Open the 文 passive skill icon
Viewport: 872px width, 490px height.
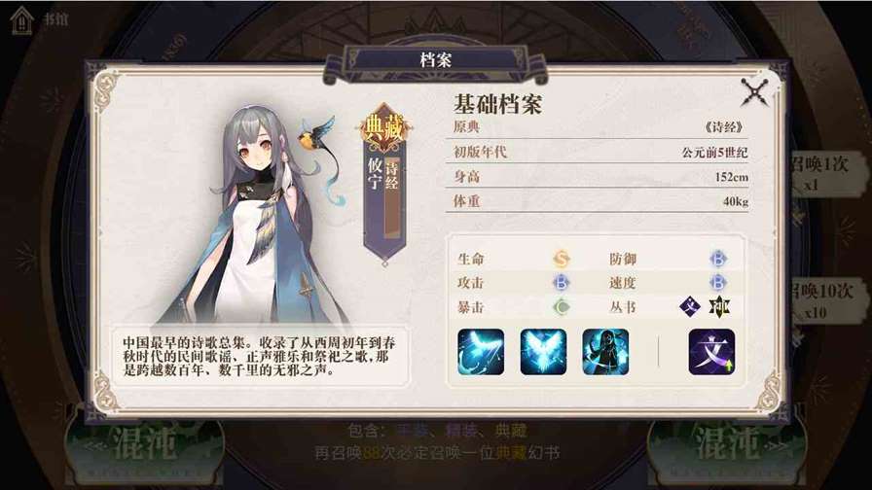point(711,352)
